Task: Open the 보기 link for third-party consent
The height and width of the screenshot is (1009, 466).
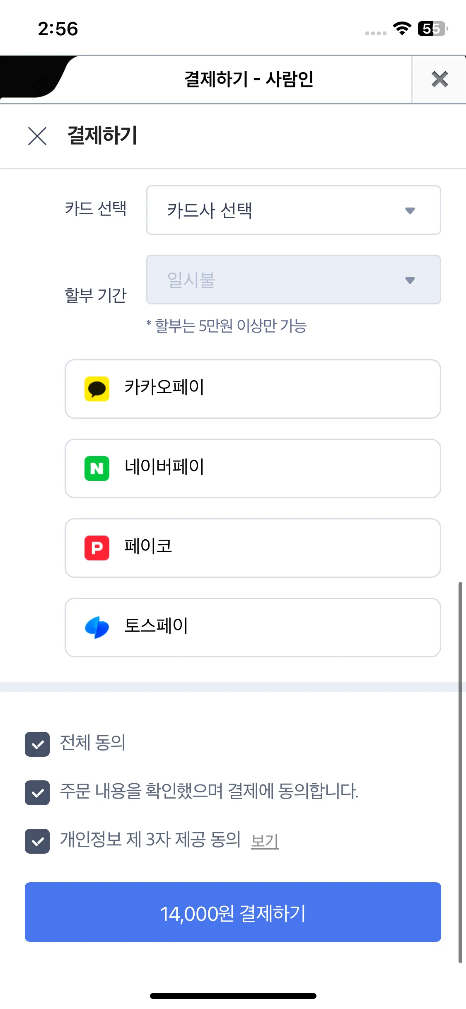Action: point(265,841)
